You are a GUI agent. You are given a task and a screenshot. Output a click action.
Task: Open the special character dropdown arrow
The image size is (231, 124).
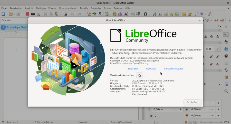coord(149,14)
